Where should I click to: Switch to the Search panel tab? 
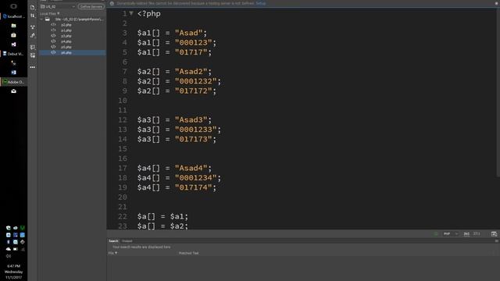pos(113,241)
